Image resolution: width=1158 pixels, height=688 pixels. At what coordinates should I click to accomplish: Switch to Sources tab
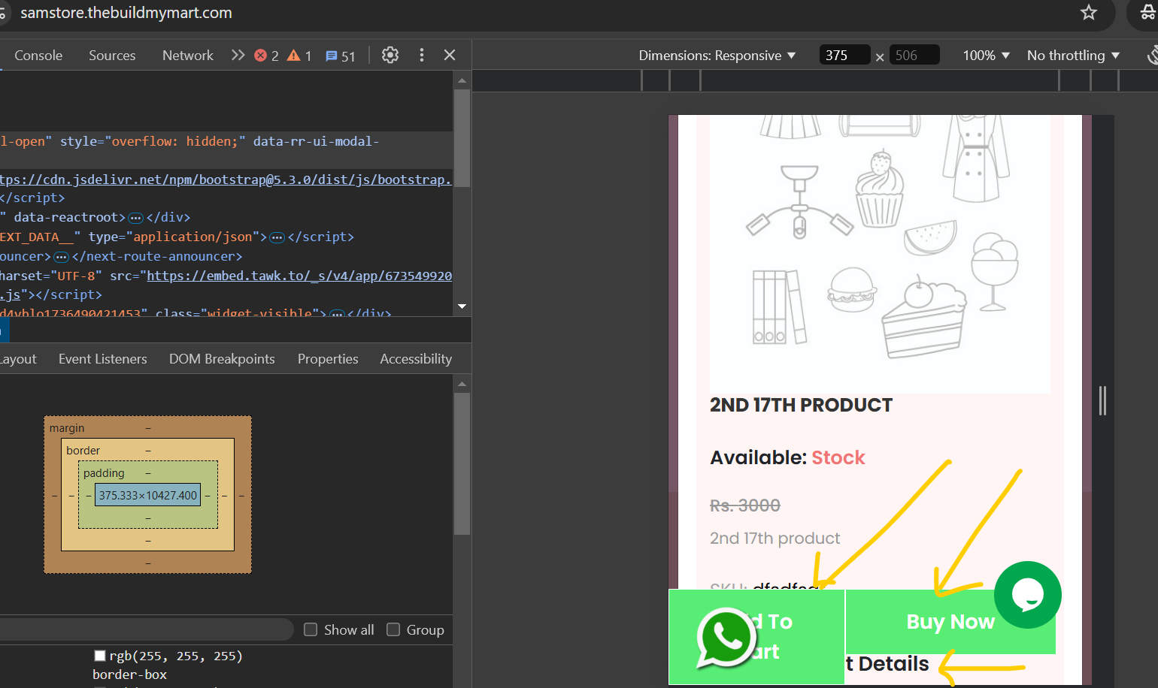112,56
